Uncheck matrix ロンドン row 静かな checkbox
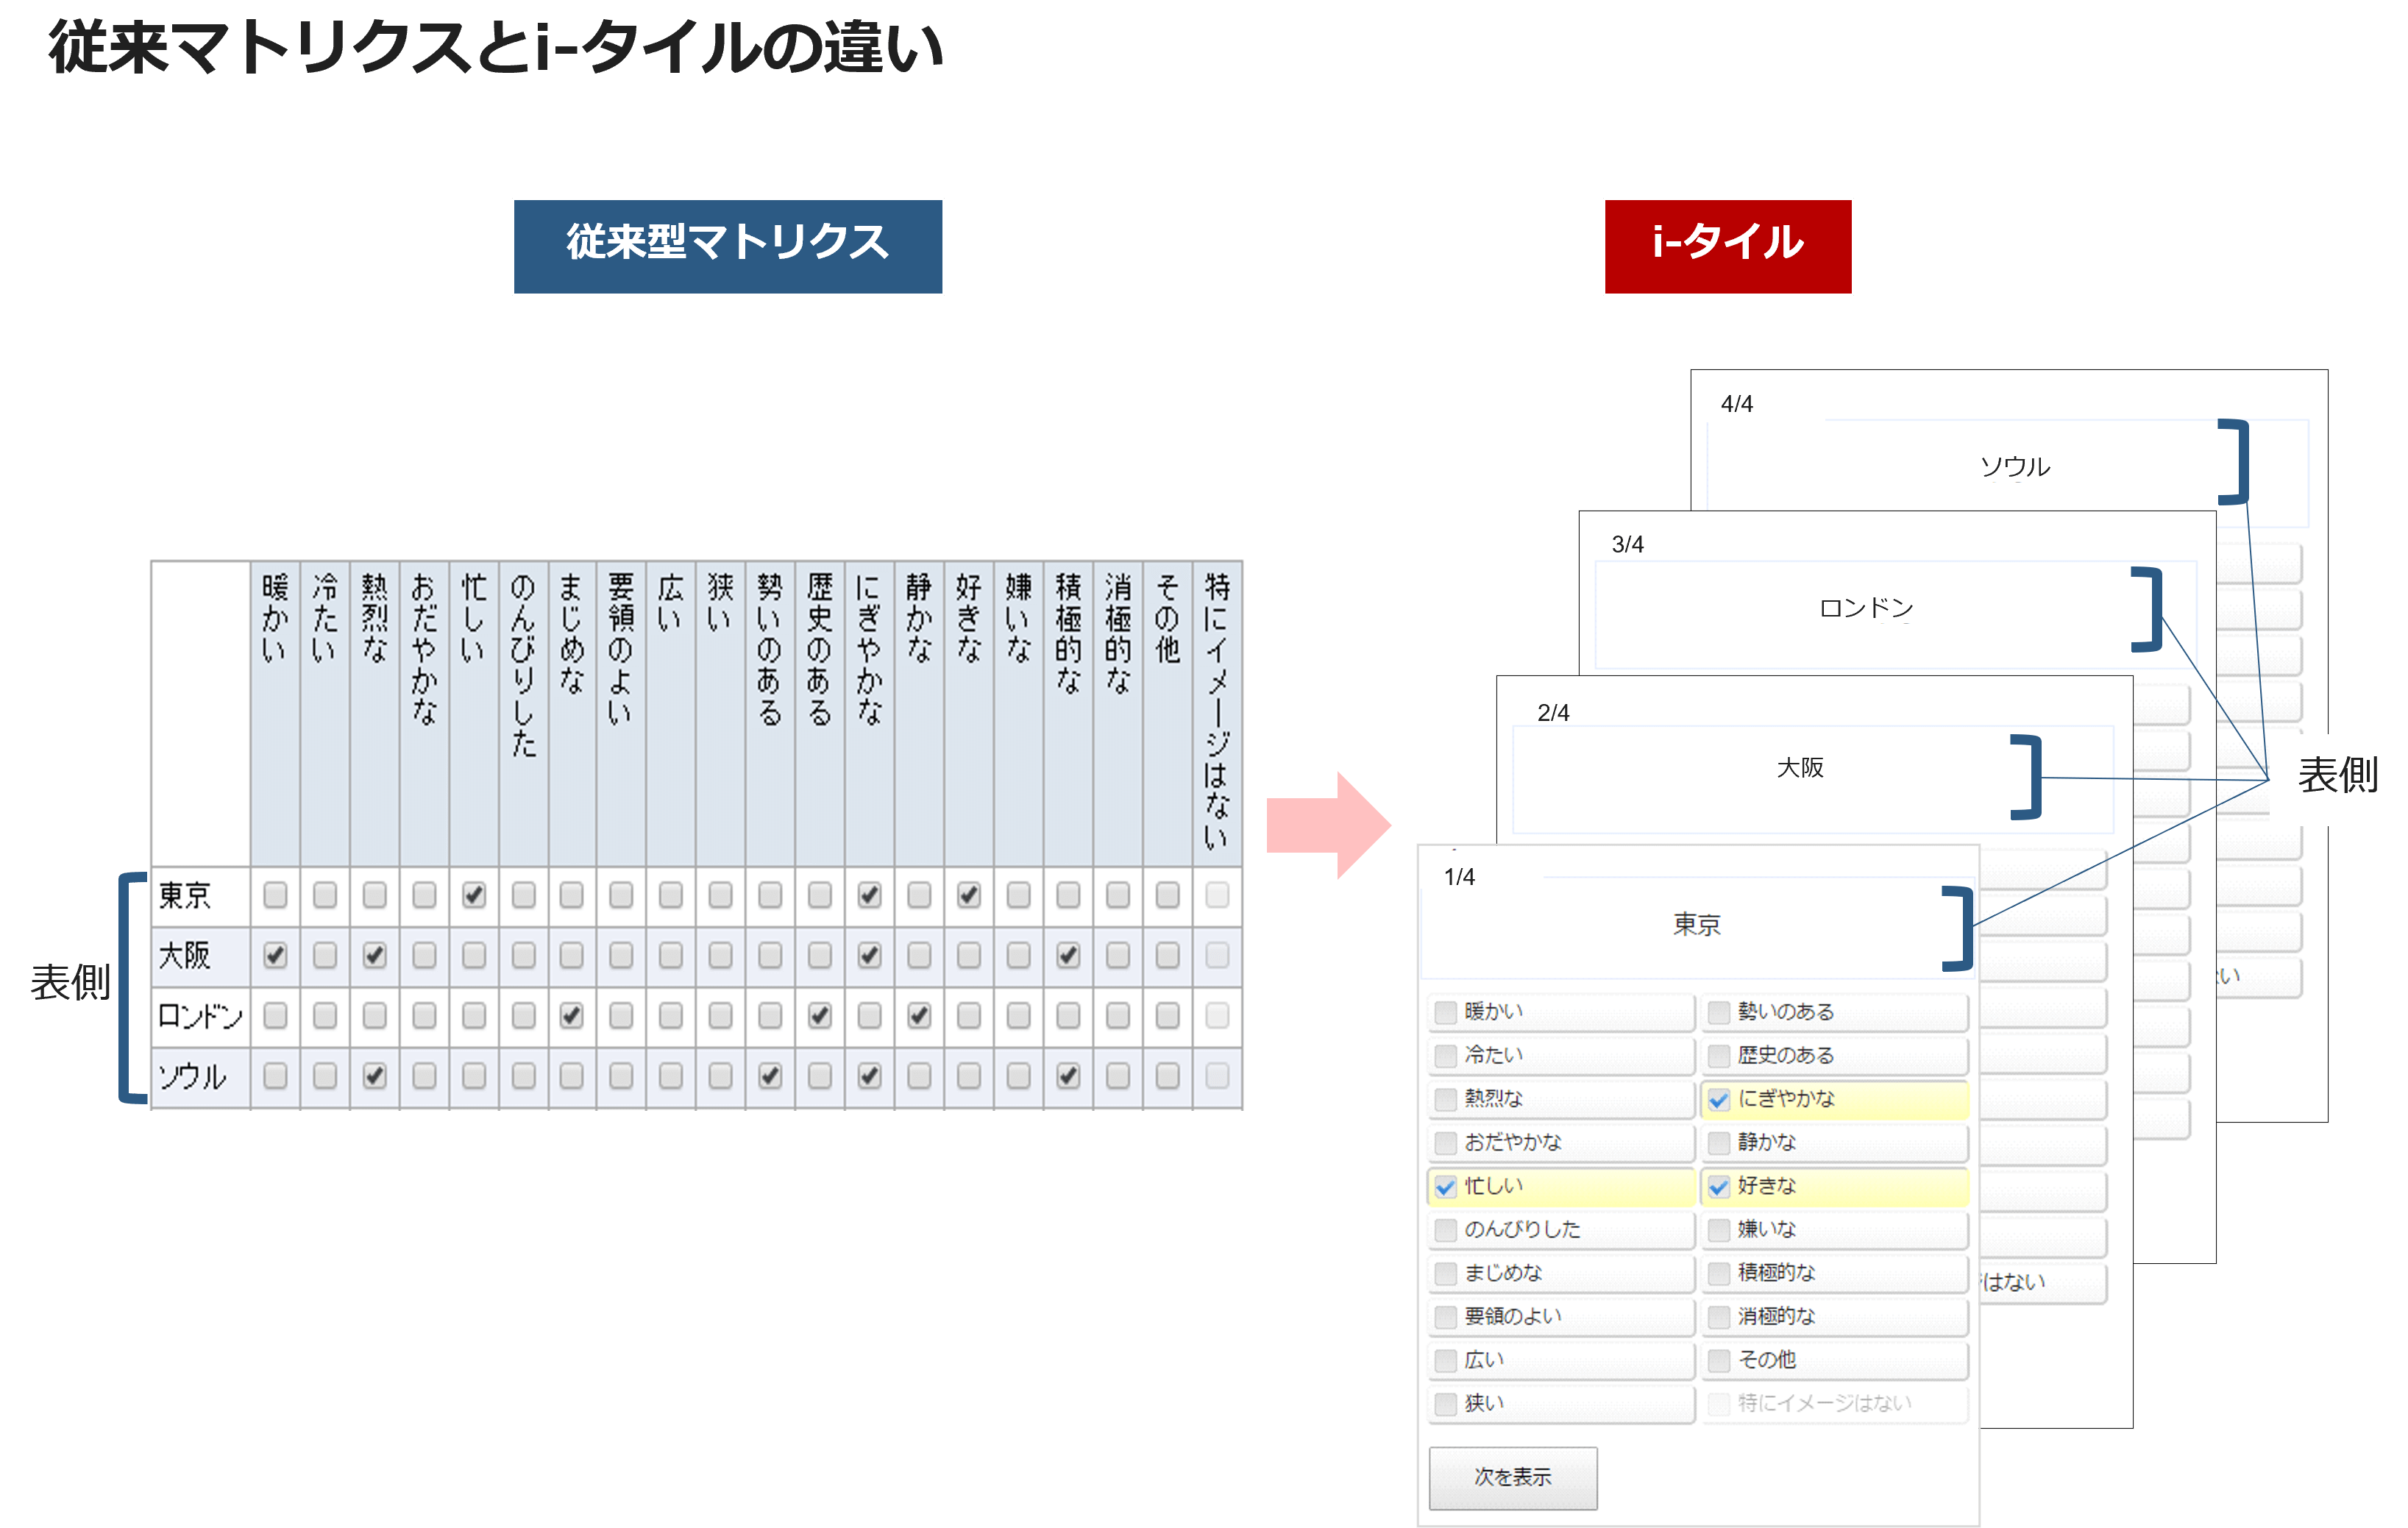 click(x=919, y=1016)
